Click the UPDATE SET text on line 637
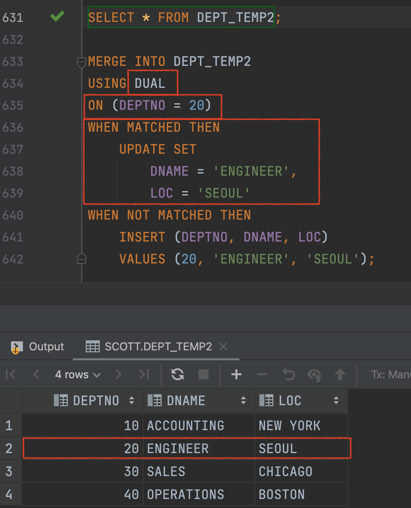The image size is (411, 508). (158, 149)
